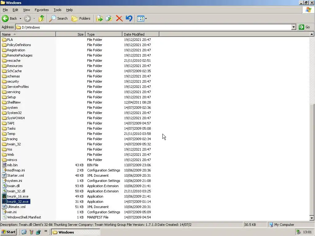Sort by the Name column header
Image resolution: width=315 pixels, height=236 pixels.
click(x=28, y=34)
